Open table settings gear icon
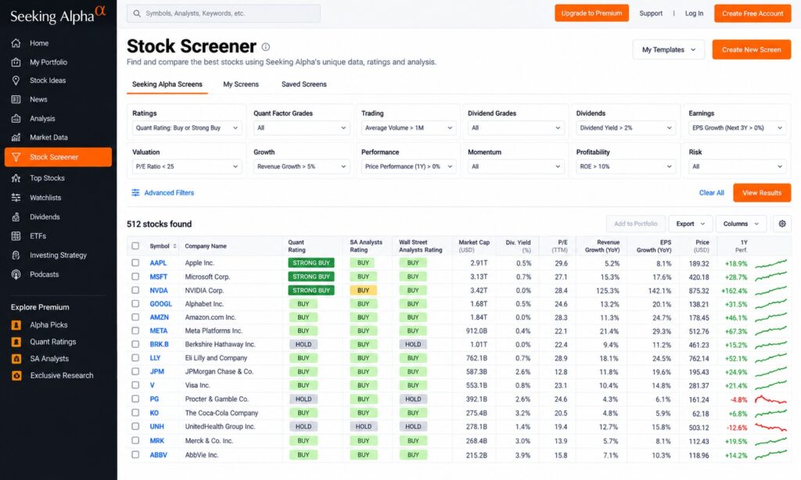The height and width of the screenshot is (480, 801). (x=782, y=224)
